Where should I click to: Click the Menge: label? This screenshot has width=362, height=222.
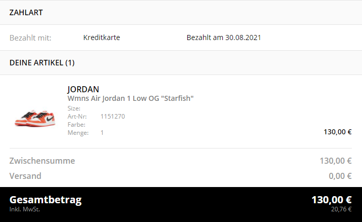(x=78, y=133)
